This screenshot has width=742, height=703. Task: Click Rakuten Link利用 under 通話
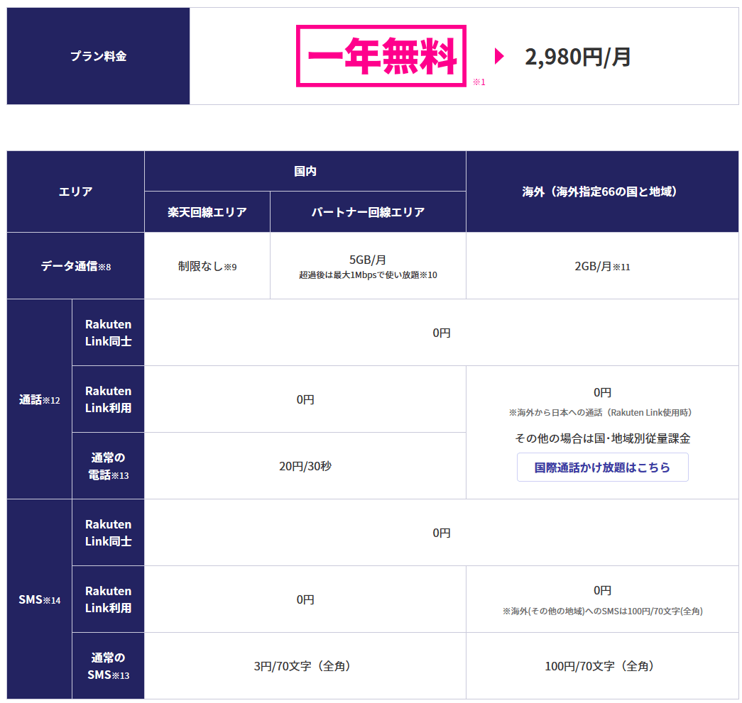[x=109, y=399]
